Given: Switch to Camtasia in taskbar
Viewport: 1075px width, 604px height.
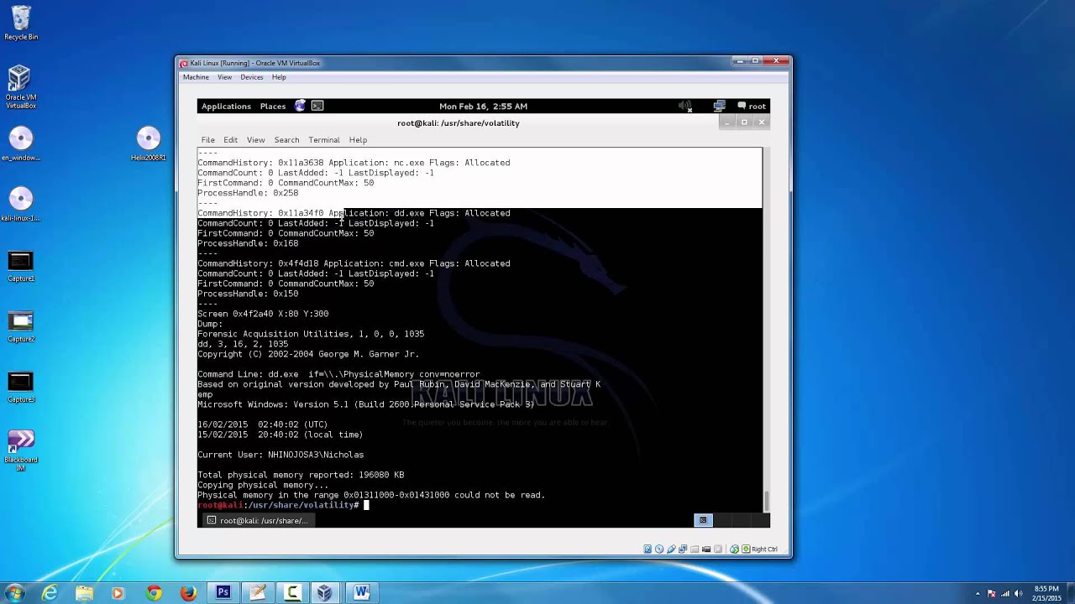Looking at the screenshot, I should 292,593.
